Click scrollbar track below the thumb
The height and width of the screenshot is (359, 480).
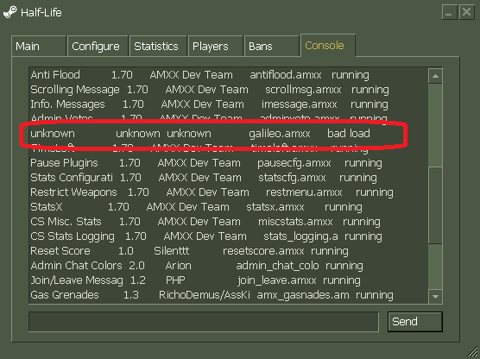[435, 267]
